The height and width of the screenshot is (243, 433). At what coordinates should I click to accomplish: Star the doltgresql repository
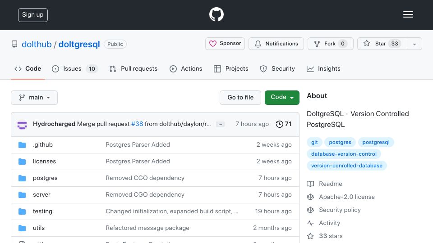(382, 44)
